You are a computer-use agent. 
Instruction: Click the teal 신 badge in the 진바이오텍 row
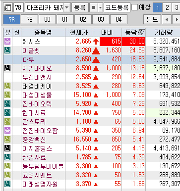pyautogui.click(x=7, y=103)
